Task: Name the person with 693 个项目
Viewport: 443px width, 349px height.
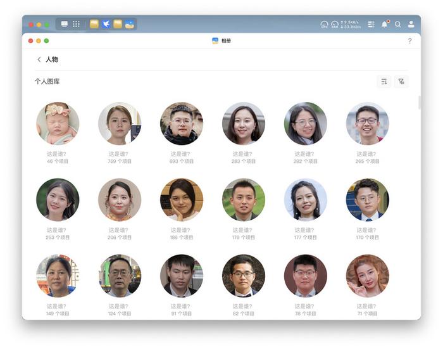Action: click(x=180, y=154)
